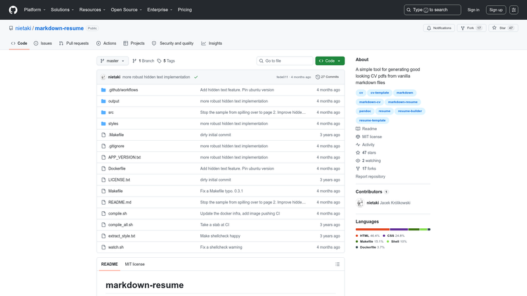Screen dimensions: 527x296
Task: Click the Notifications bell button
Action: point(439,28)
